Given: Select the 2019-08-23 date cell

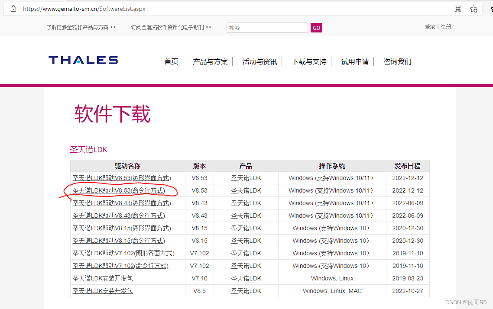Looking at the screenshot, I should coord(408,279).
